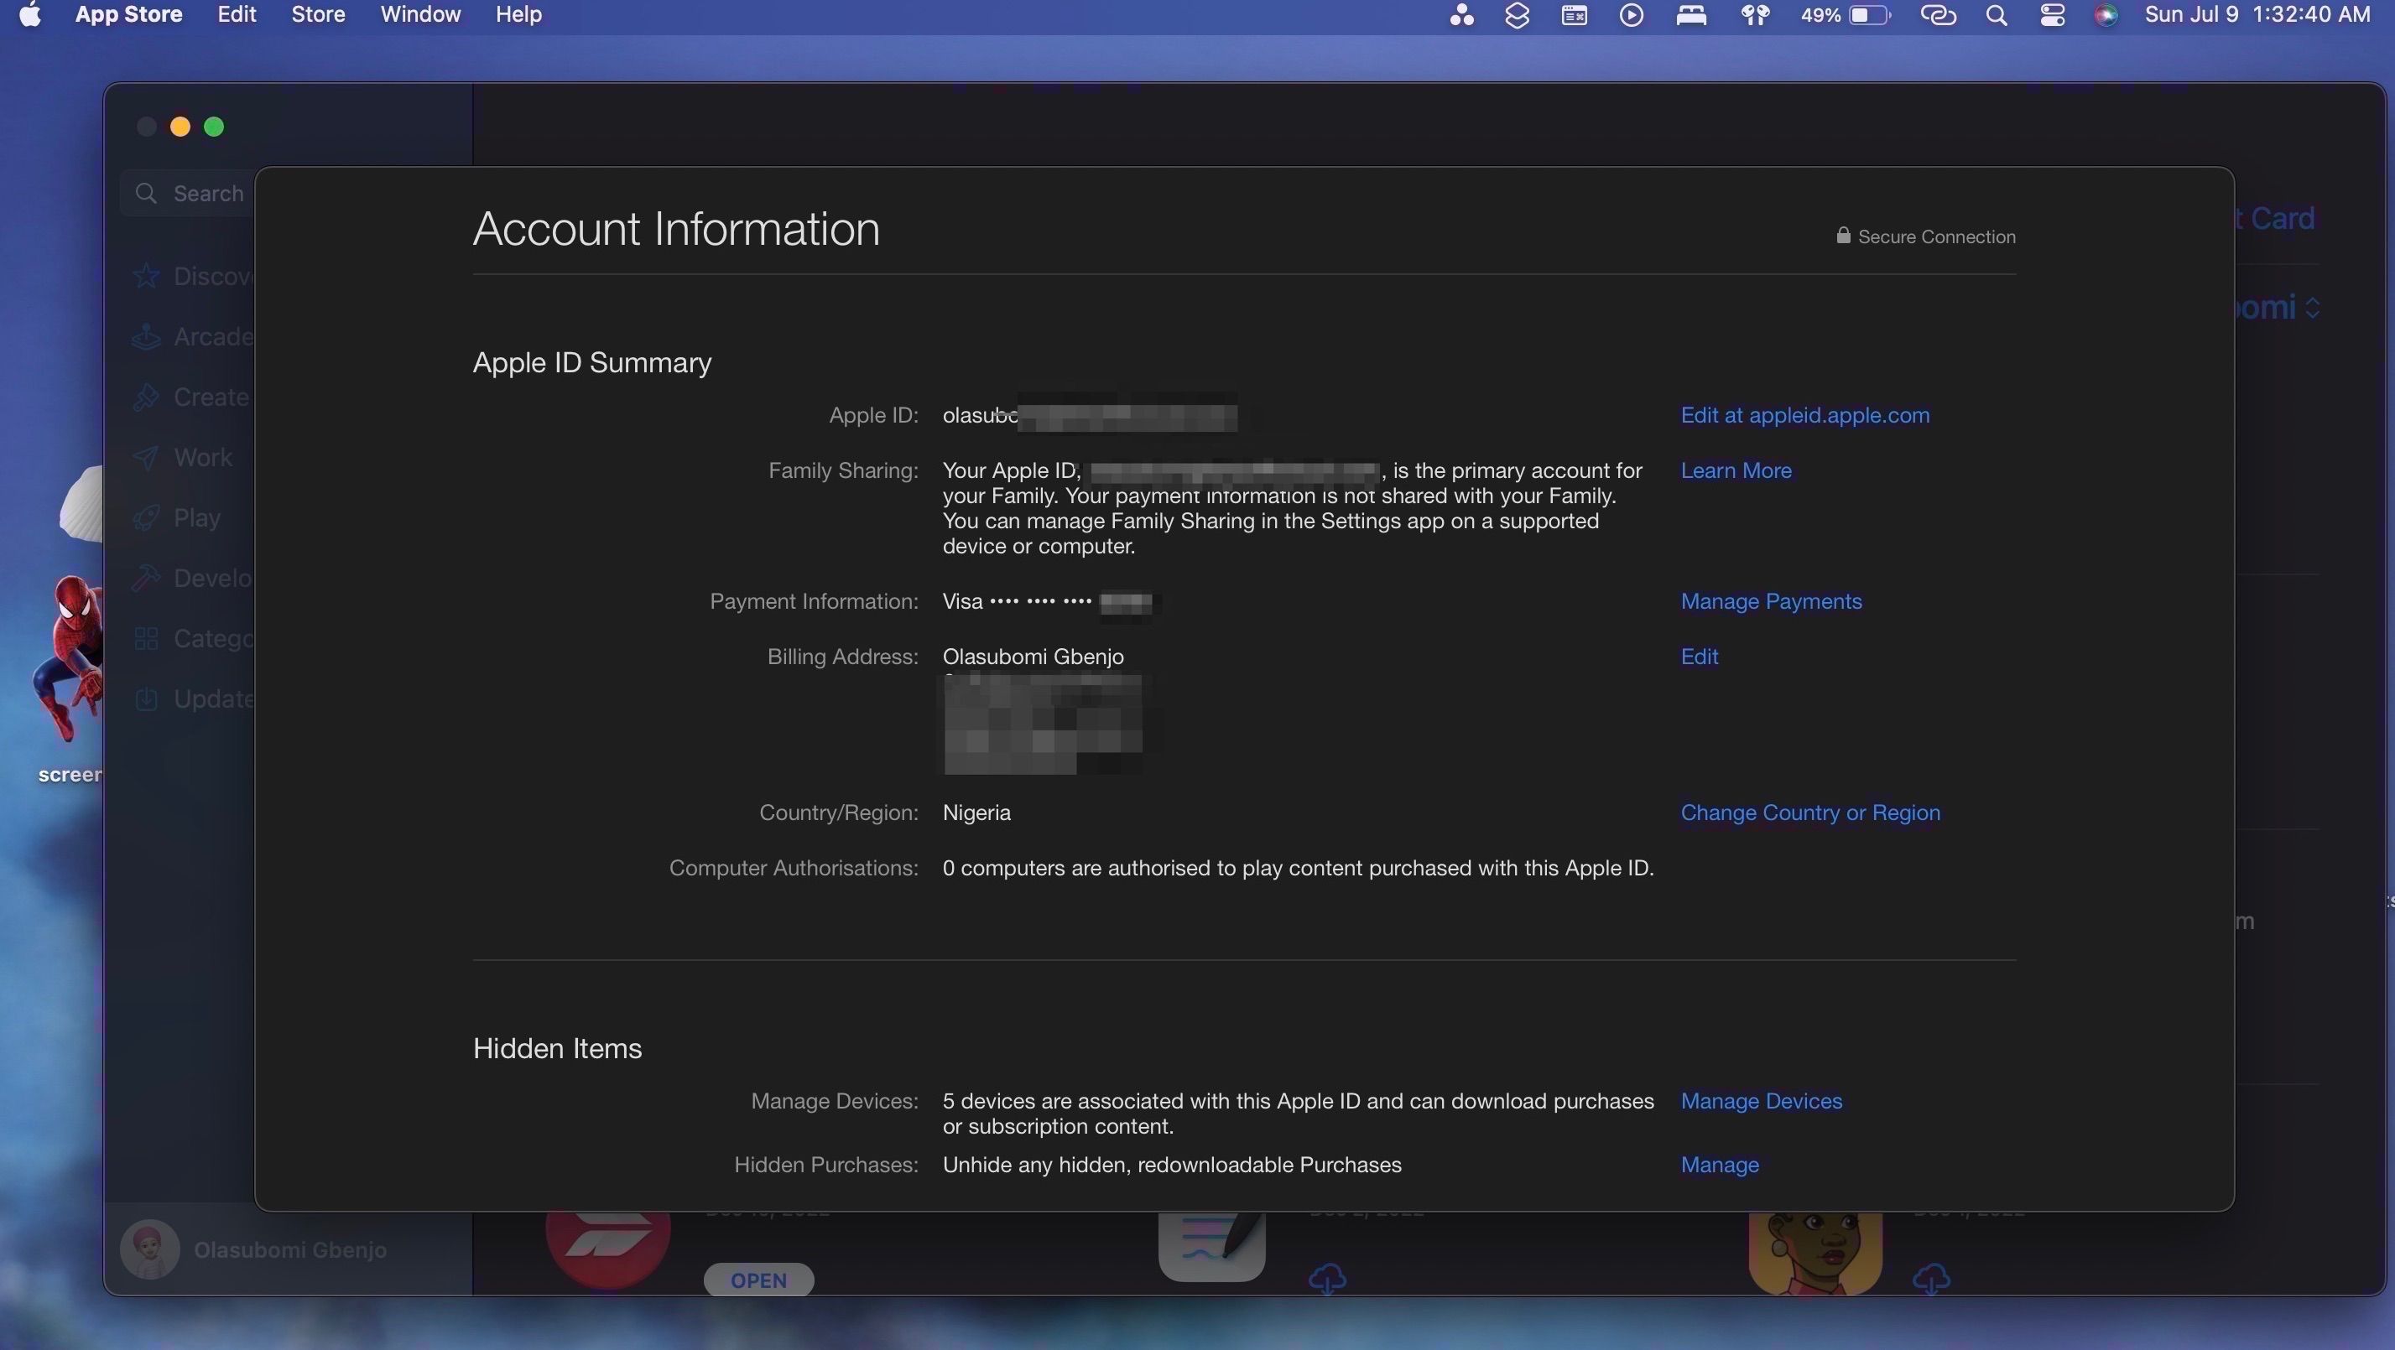Image resolution: width=2395 pixels, height=1350 pixels.
Task: Click Edit at appleid.apple.com link
Action: pos(1804,415)
